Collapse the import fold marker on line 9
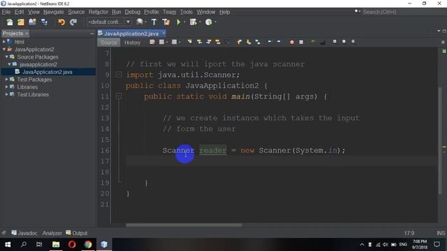 [119, 75]
